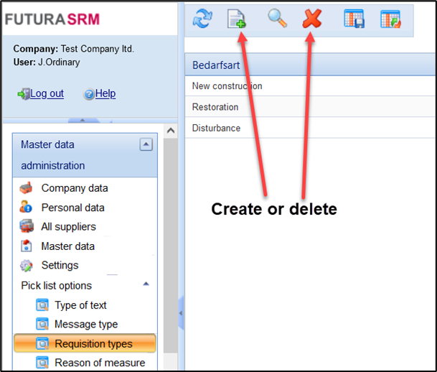
Task: Click the Log out link
Action: [x=47, y=94]
